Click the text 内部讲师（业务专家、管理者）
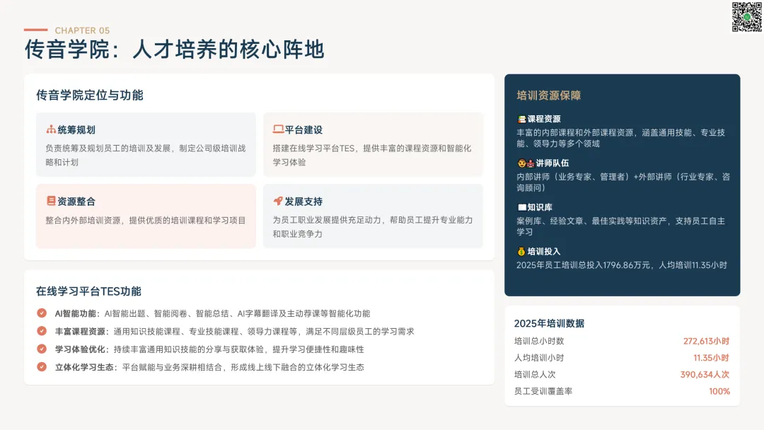764x430 pixels. point(574,177)
